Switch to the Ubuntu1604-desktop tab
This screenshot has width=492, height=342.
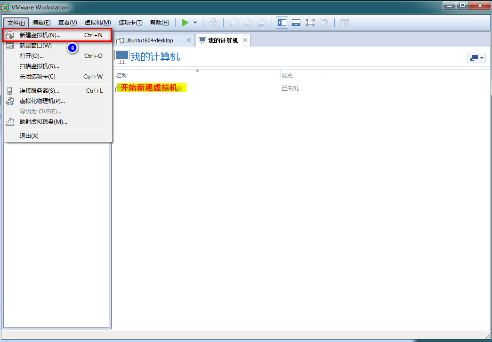153,40
